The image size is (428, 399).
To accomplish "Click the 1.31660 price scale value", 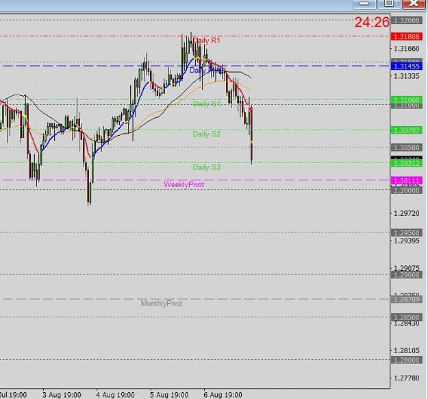I will [x=407, y=49].
